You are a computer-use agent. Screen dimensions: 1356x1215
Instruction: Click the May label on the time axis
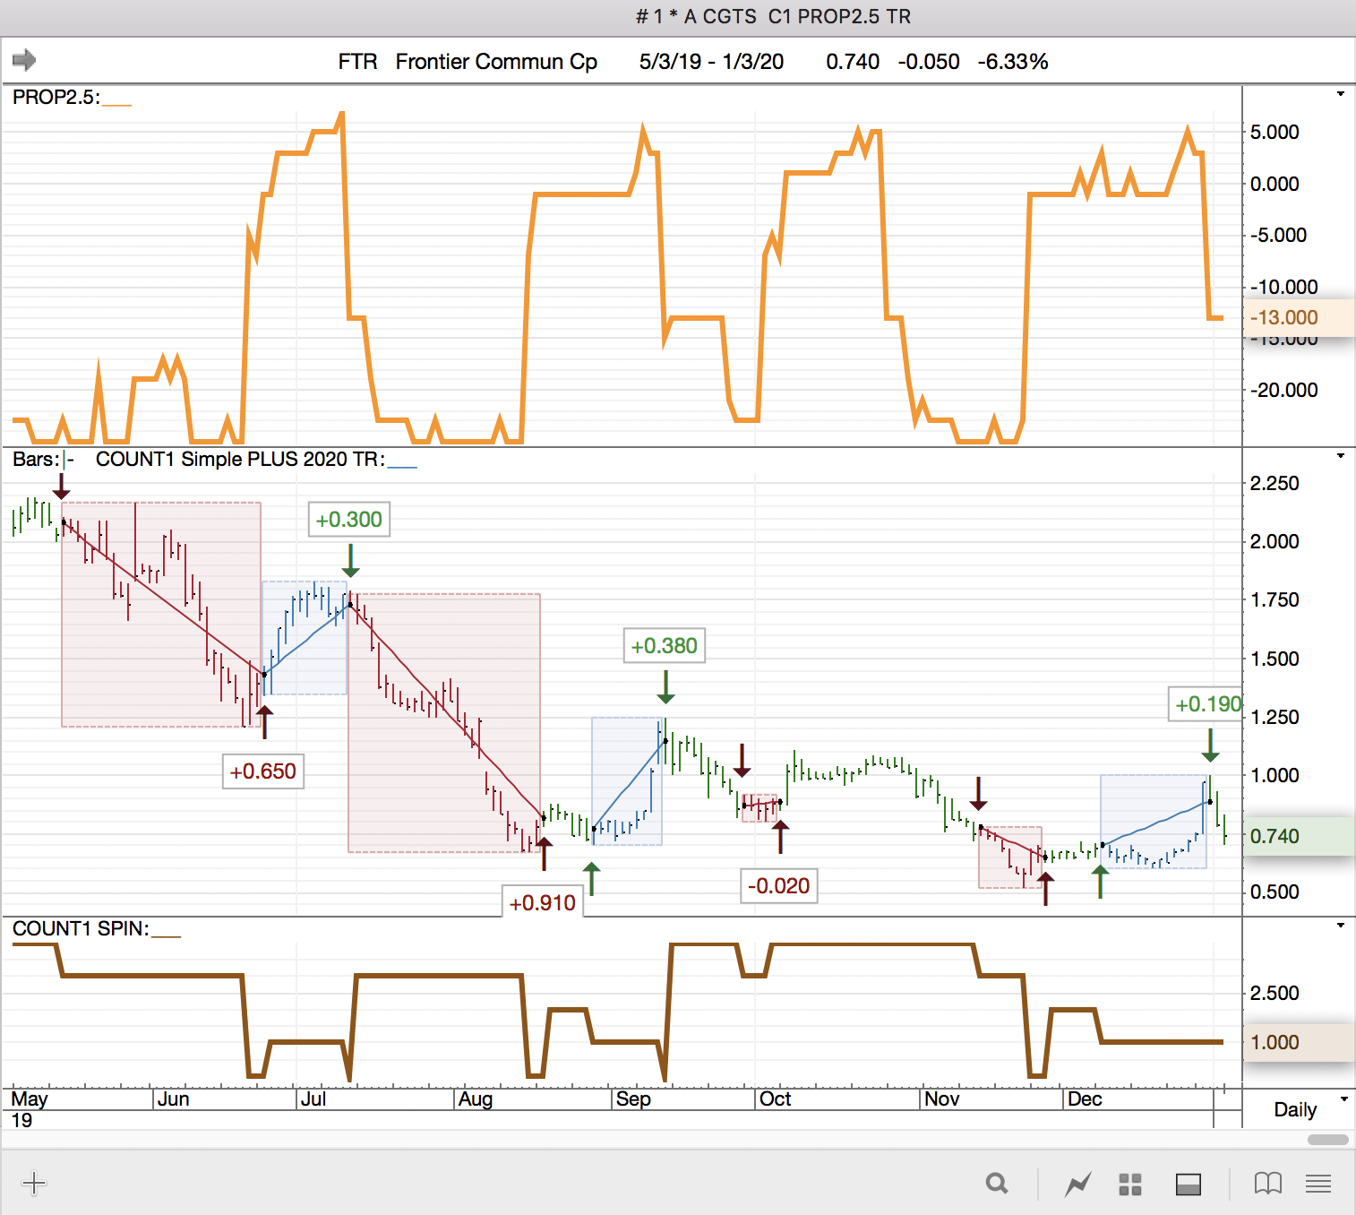tap(30, 1099)
